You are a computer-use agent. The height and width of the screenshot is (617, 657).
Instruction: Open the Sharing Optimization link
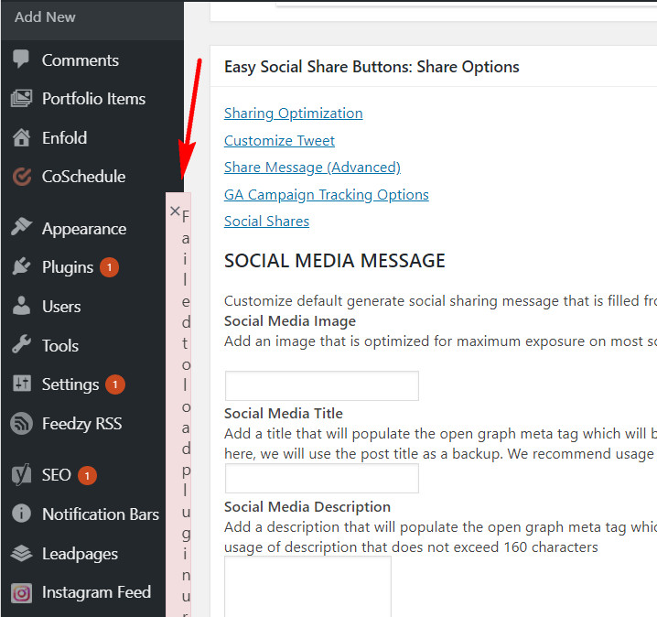click(x=294, y=114)
